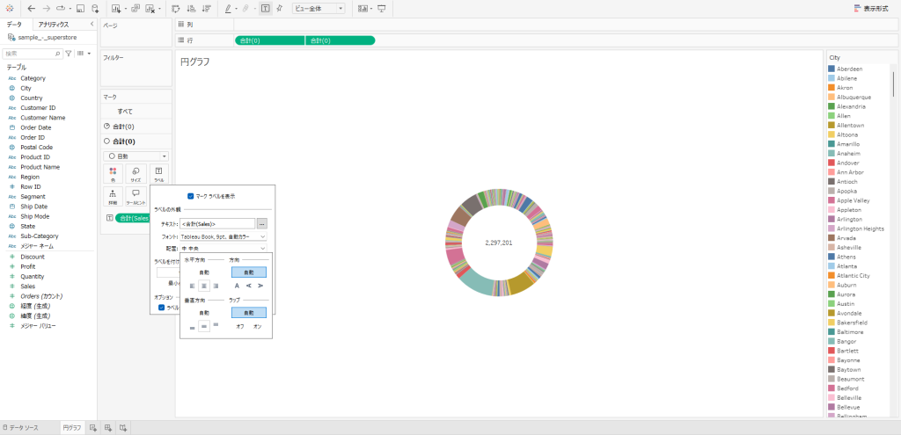Image resolution: width=901 pixels, height=435 pixels.
Task: Switch to the アナリティクス tab
Action: click(x=55, y=25)
